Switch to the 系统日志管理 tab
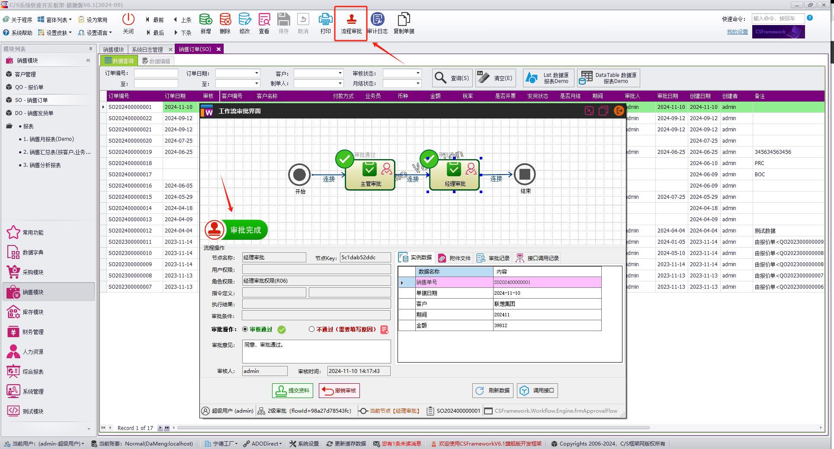 (x=147, y=49)
